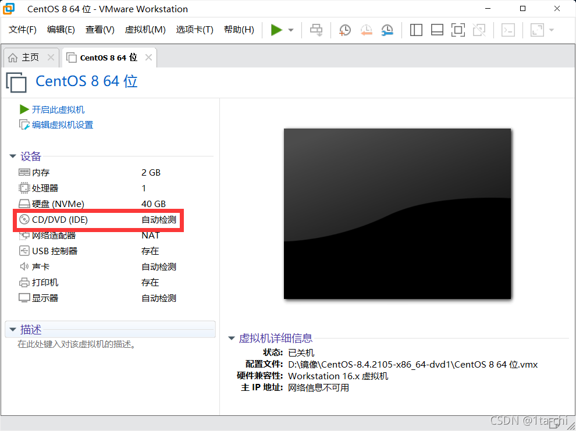Open the 虚拟机(M) menu
The height and width of the screenshot is (431, 576).
click(145, 30)
